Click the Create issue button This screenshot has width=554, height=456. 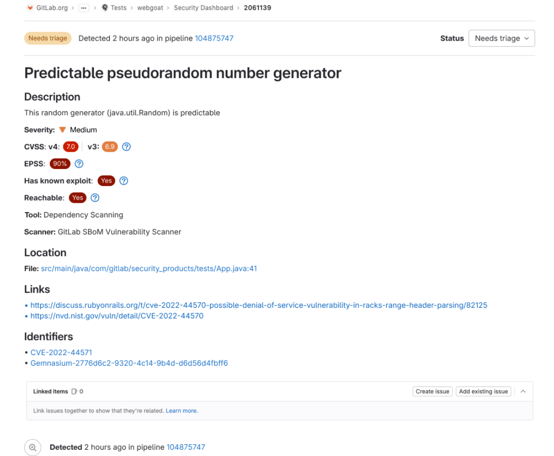pyautogui.click(x=432, y=391)
